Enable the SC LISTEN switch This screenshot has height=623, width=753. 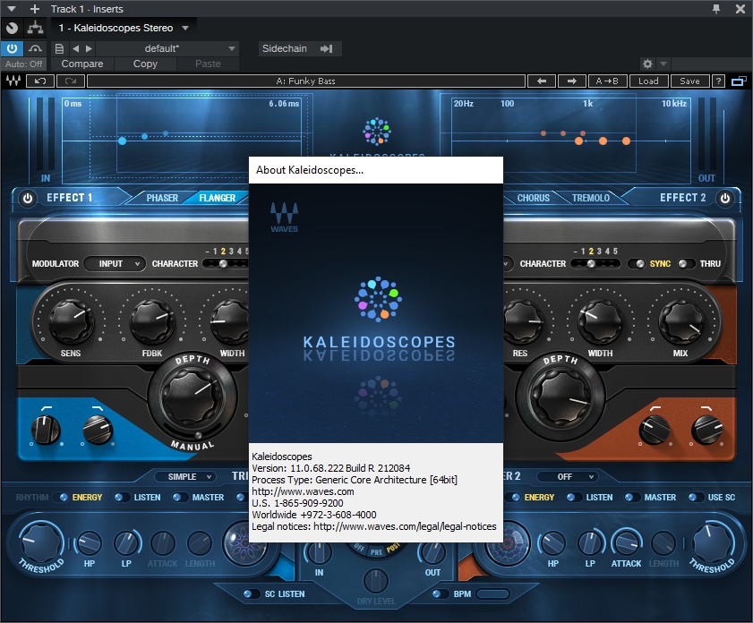[251, 593]
